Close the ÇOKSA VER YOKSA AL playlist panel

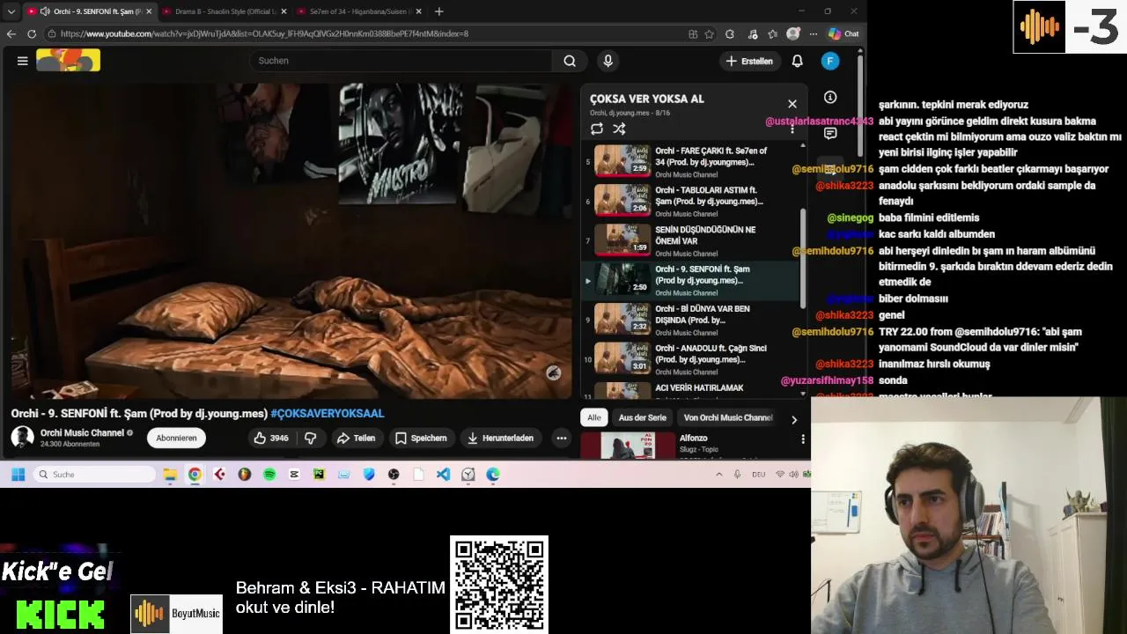pyautogui.click(x=792, y=104)
